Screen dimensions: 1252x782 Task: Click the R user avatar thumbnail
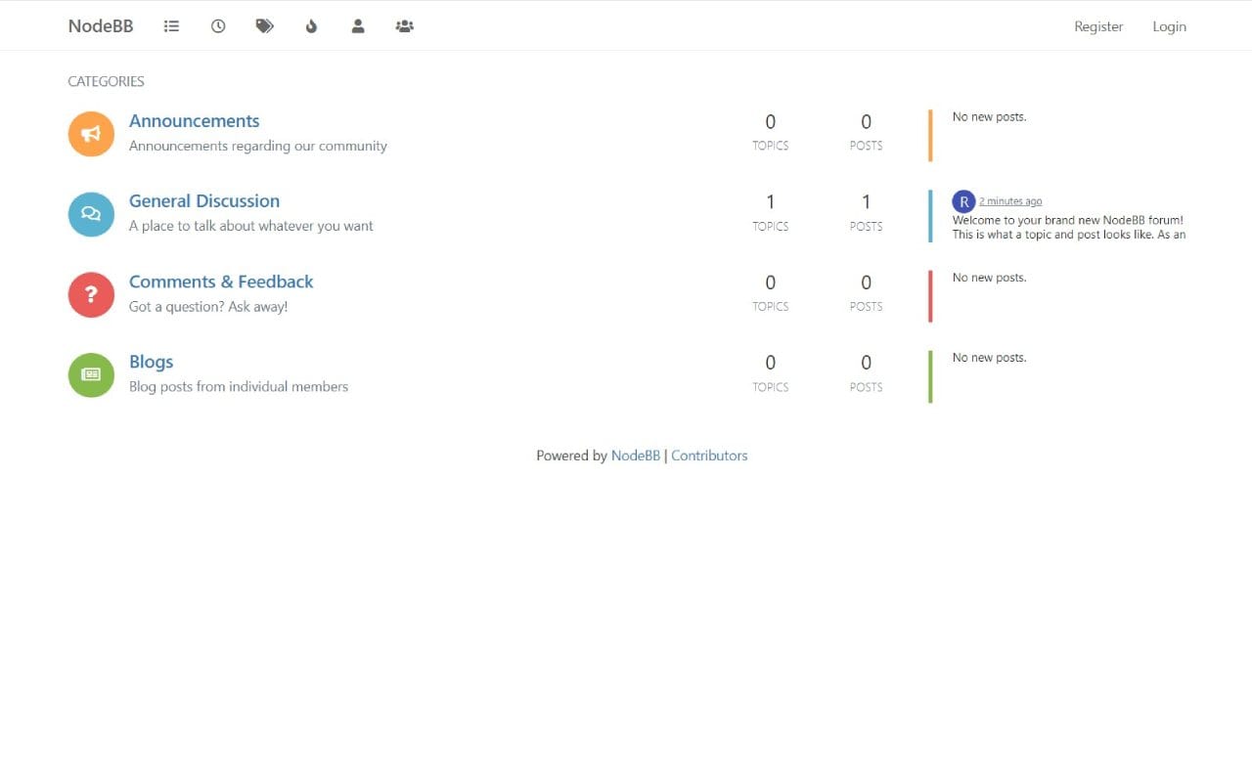[x=963, y=200]
